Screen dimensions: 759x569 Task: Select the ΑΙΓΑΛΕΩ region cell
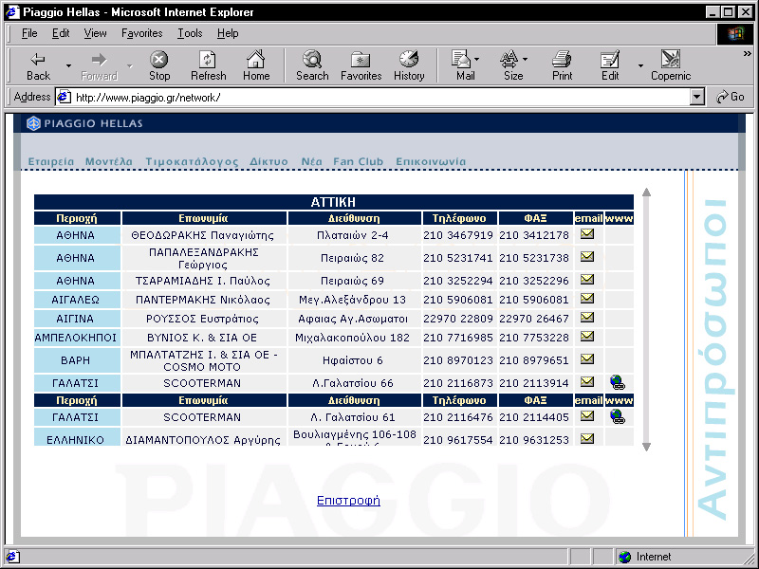pyautogui.click(x=77, y=300)
